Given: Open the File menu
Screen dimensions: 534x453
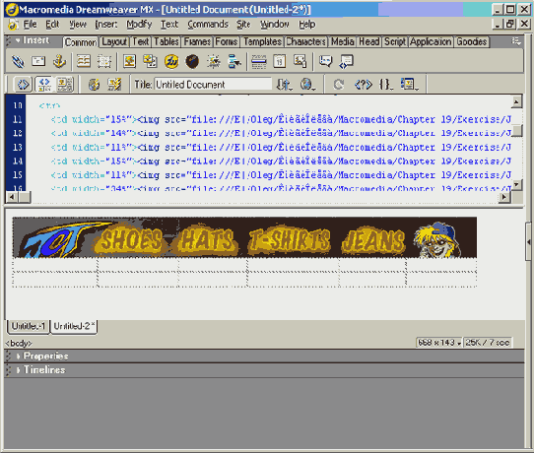Looking at the screenshot, I should pyautogui.click(x=30, y=25).
